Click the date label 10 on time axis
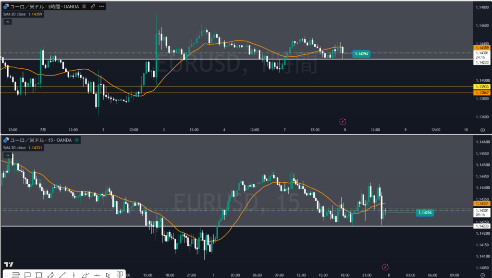The height and width of the screenshot is (278, 492). [466, 130]
